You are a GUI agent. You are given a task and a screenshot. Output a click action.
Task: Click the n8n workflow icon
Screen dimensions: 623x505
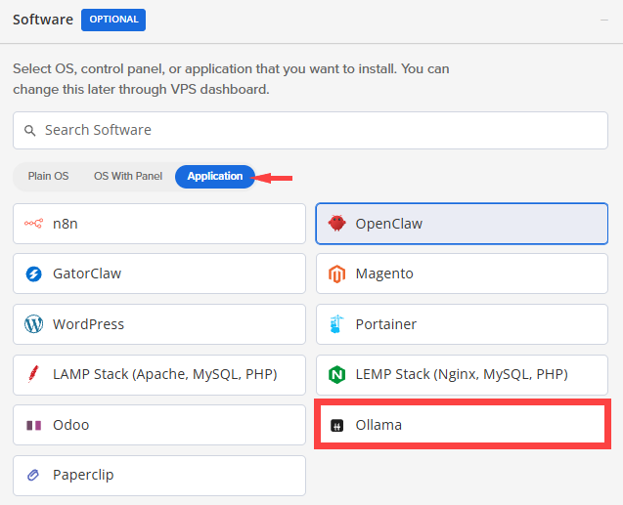[x=34, y=223]
